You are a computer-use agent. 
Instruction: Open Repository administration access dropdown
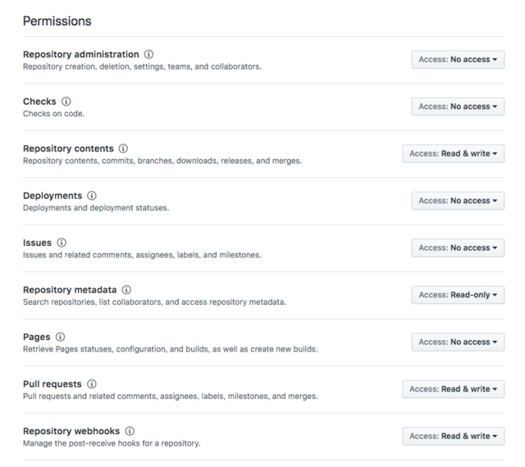tap(458, 60)
